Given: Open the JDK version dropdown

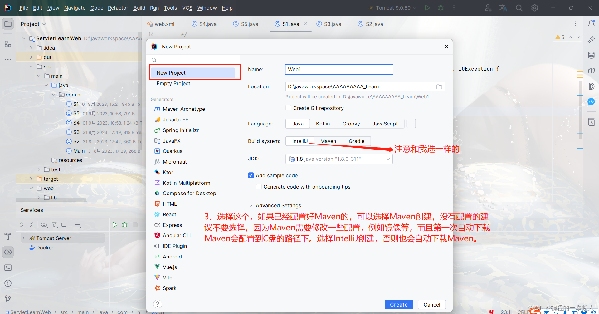Looking at the screenshot, I should [339, 159].
